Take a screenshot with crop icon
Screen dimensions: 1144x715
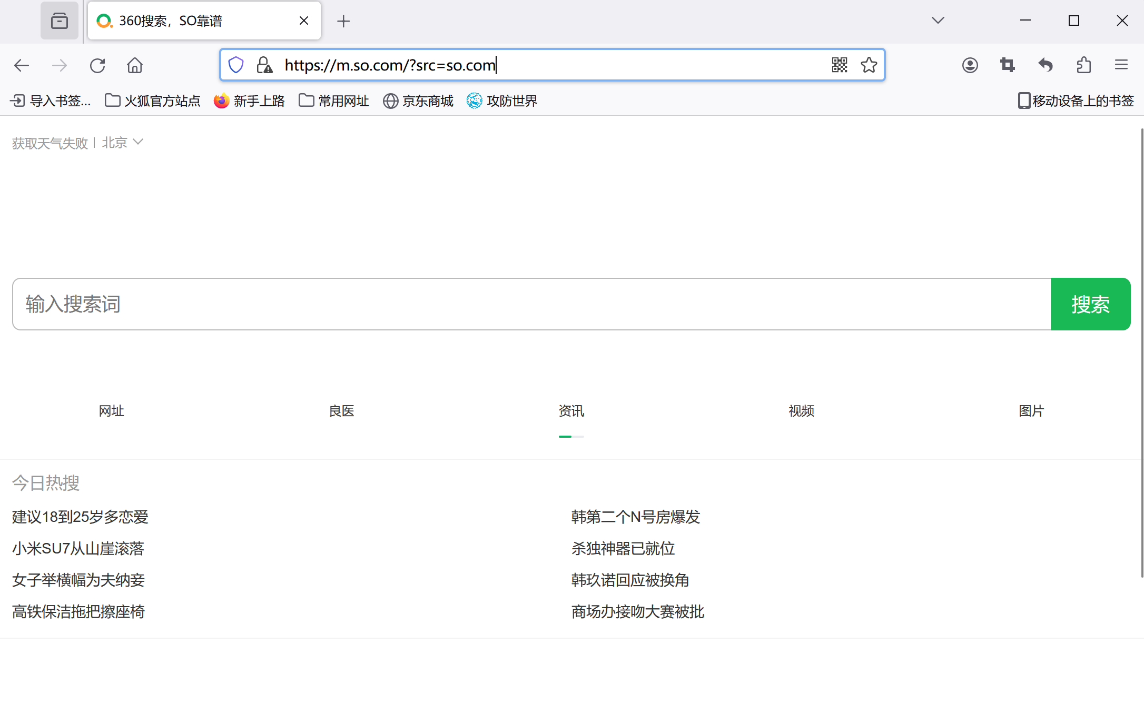click(x=1008, y=65)
